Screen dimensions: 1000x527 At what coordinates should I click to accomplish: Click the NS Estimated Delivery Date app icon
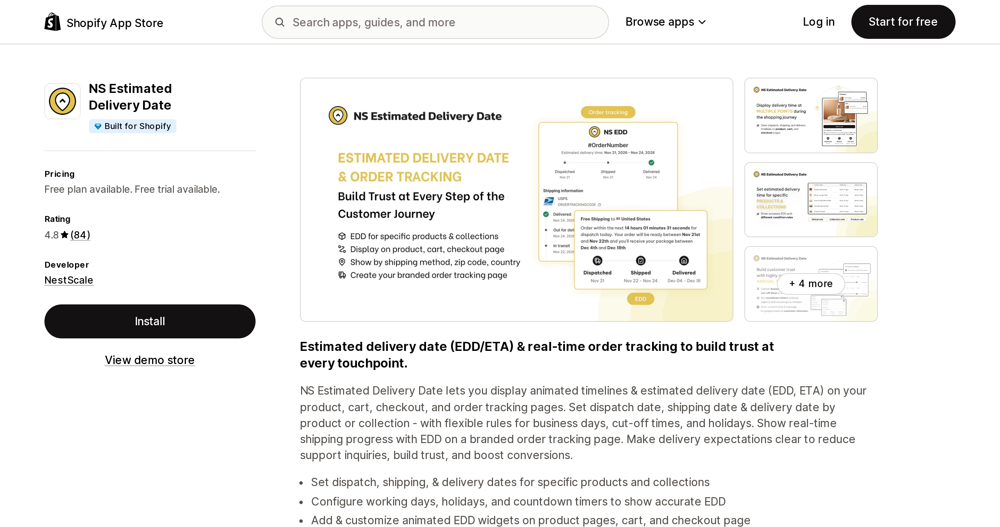click(62, 101)
